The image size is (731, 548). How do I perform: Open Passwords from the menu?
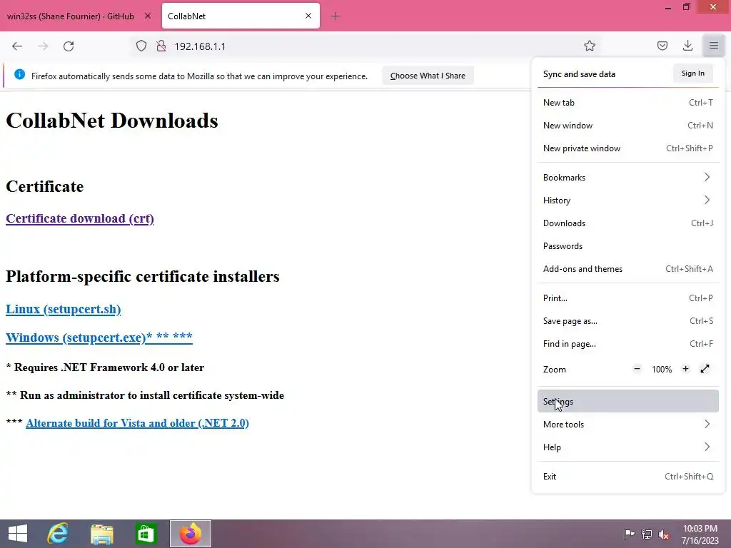click(x=628, y=245)
